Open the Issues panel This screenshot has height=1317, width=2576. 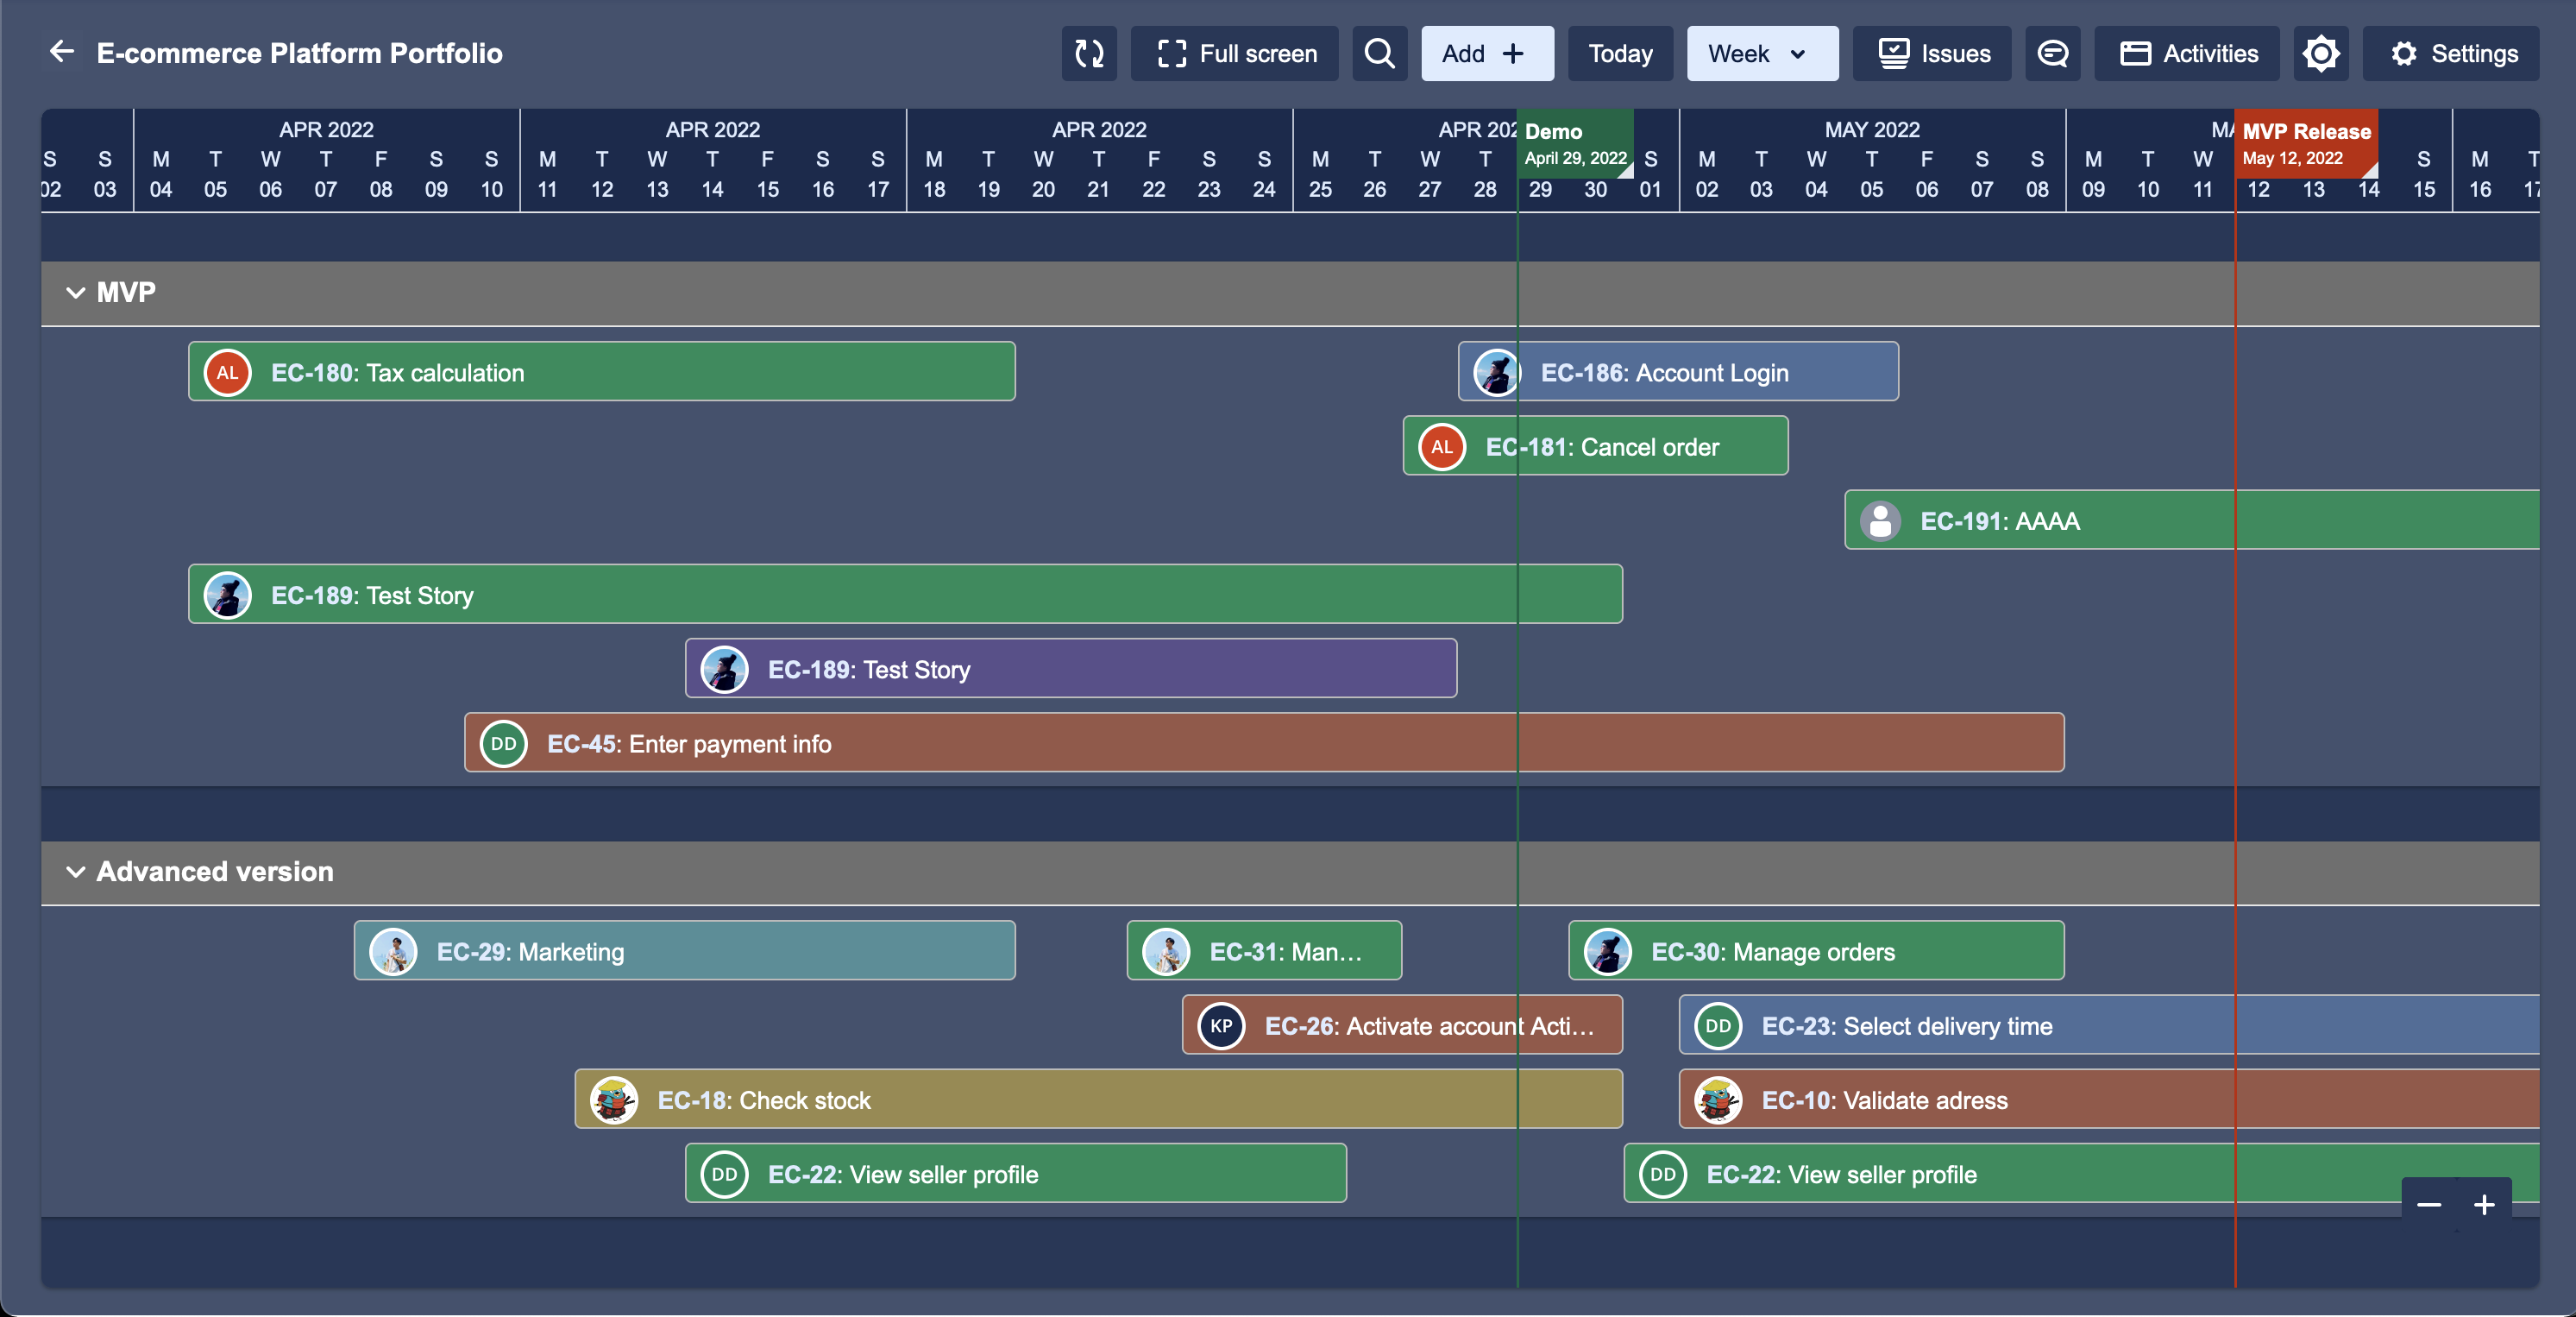[1932, 54]
